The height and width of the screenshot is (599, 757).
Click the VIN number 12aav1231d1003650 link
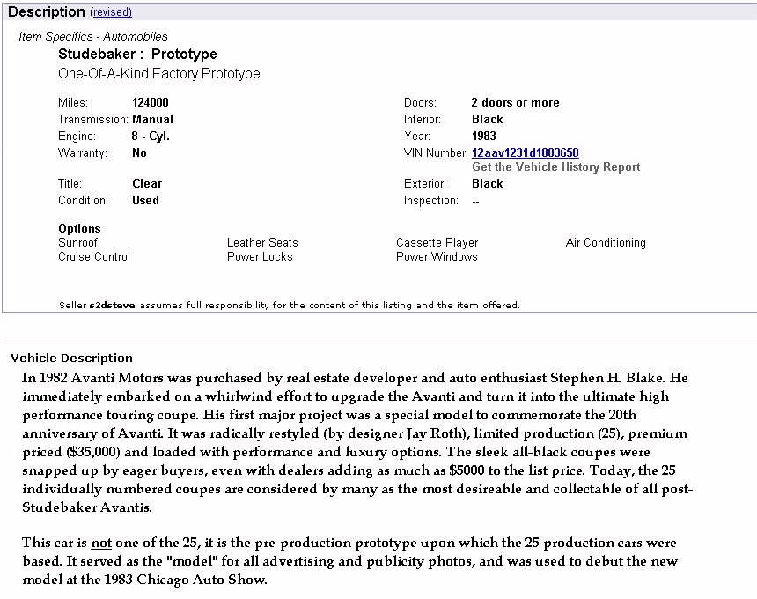point(525,152)
